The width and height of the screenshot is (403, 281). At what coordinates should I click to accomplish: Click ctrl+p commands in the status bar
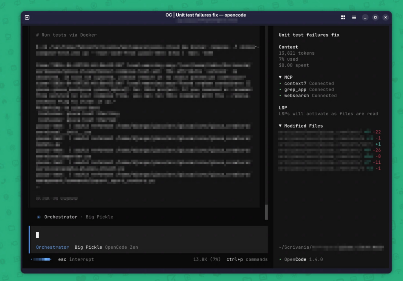point(247,259)
